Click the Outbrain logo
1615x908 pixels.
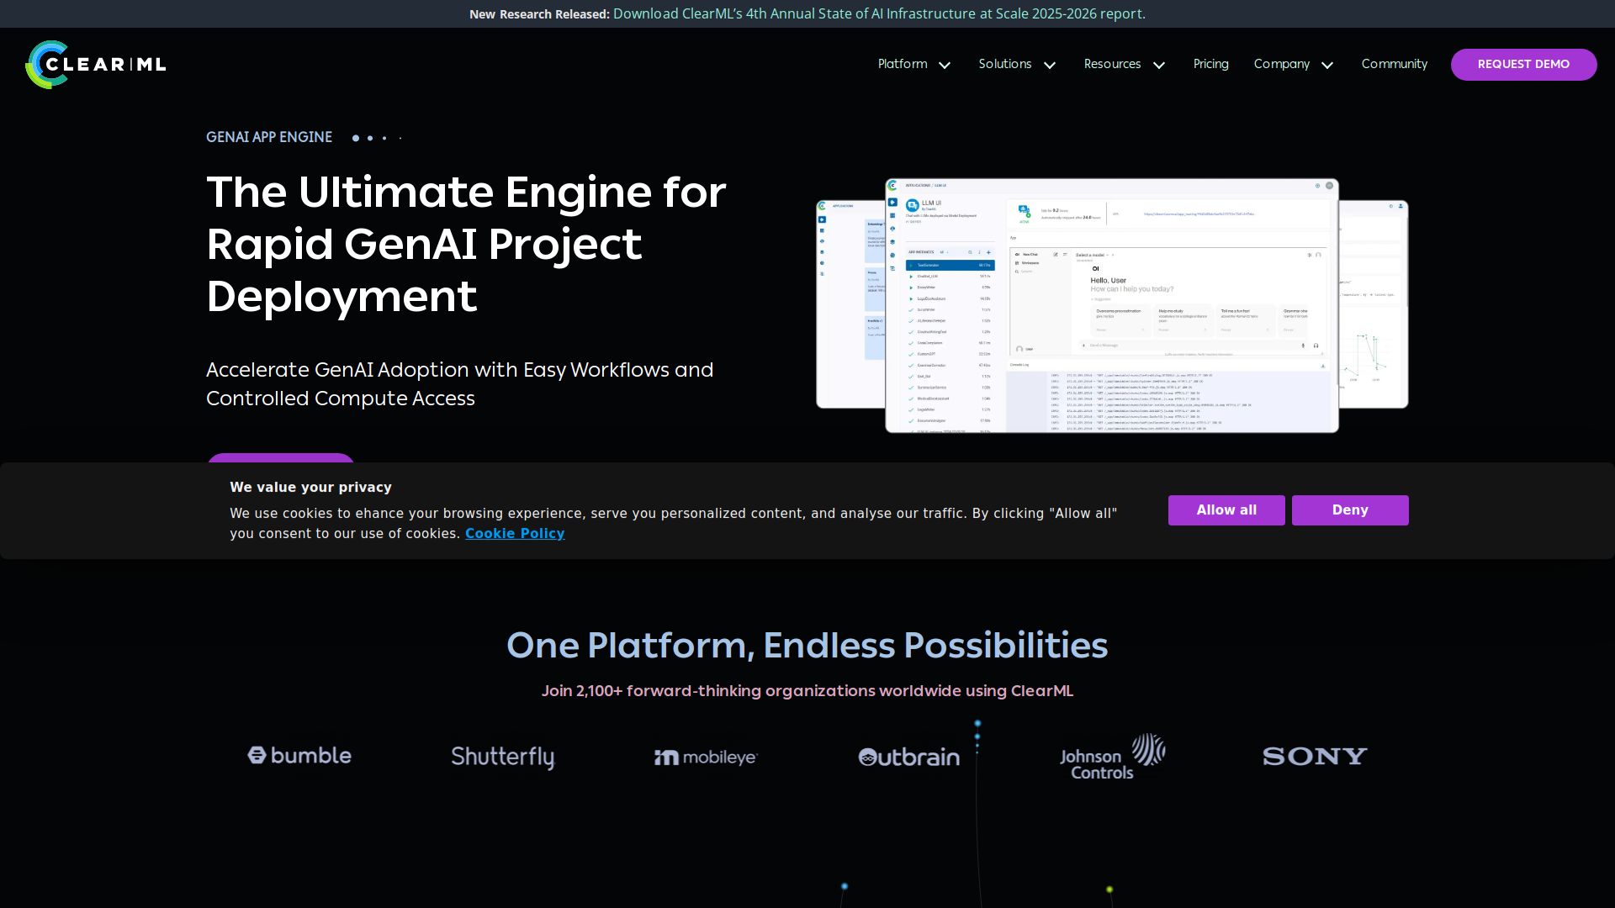point(908,757)
